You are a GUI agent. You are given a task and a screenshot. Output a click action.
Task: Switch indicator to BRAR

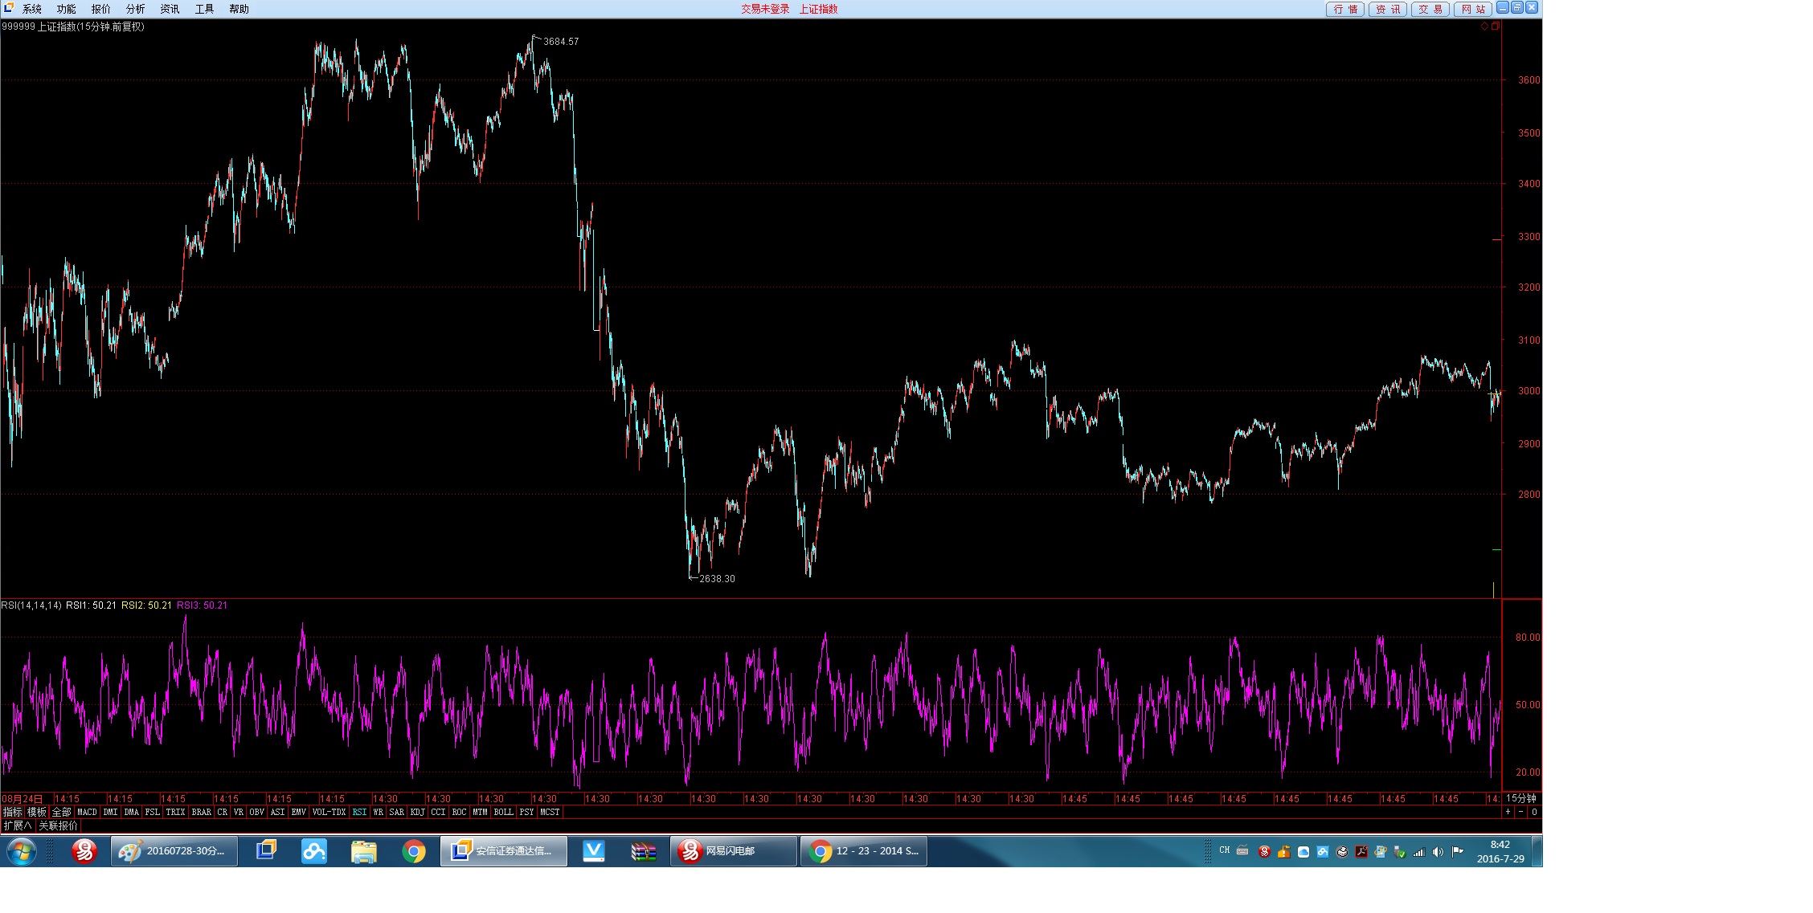[x=202, y=812]
